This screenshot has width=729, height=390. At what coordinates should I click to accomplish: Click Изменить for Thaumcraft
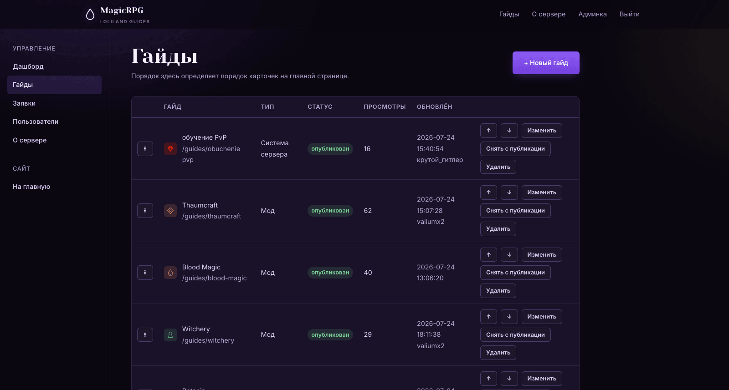542,192
